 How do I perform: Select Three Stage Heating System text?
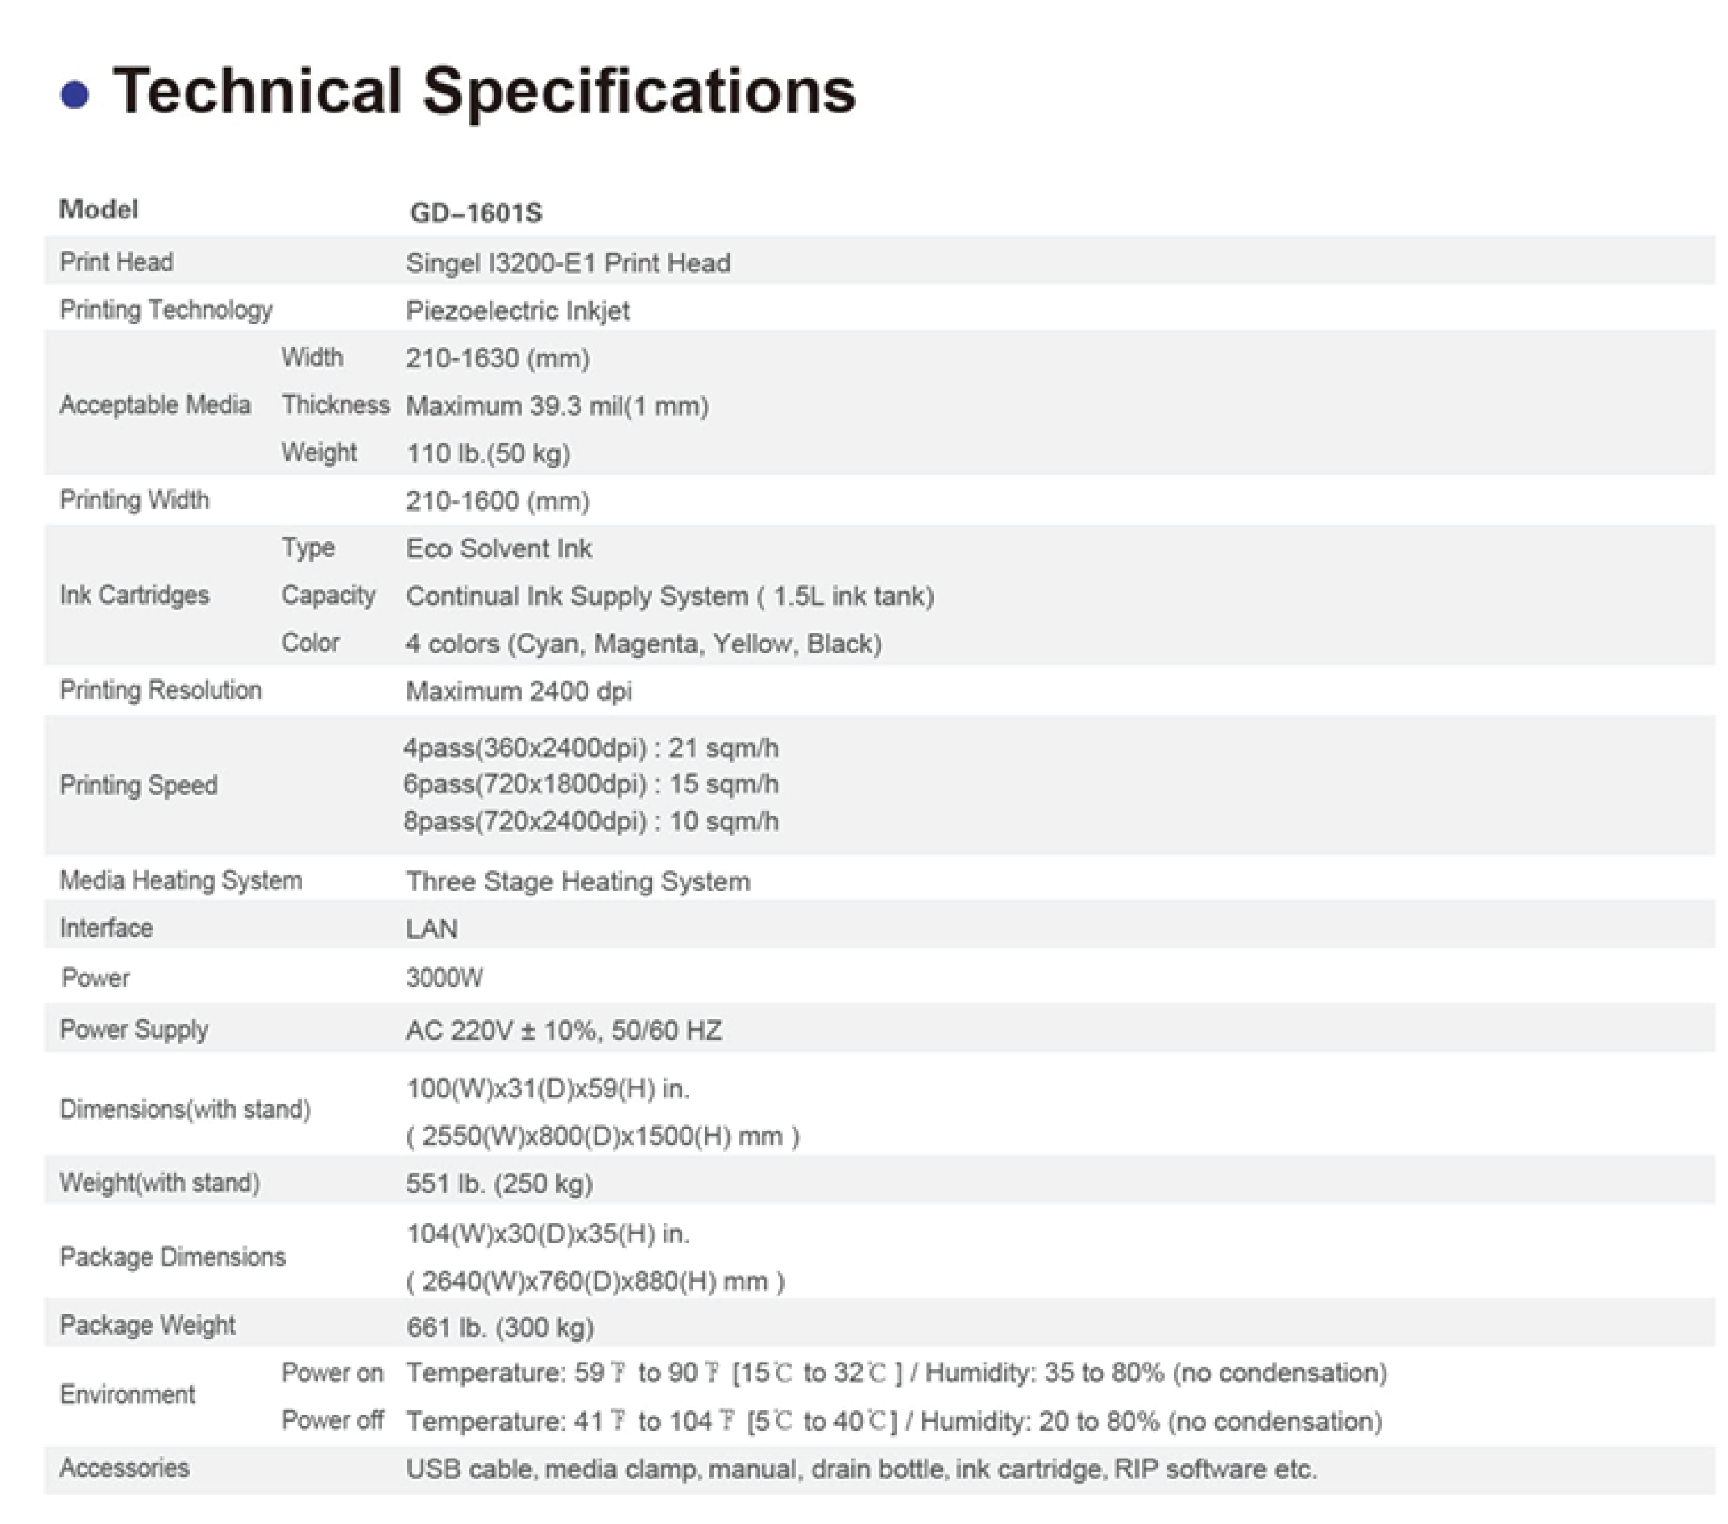[x=577, y=881]
